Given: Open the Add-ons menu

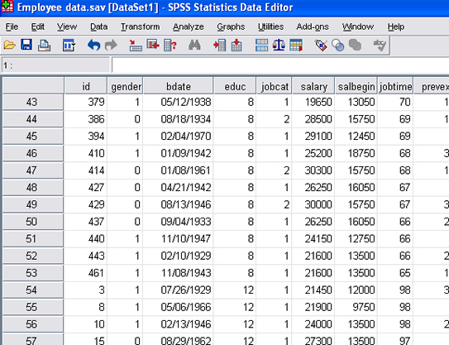Looking at the screenshot, I should (x=313, y=26).
